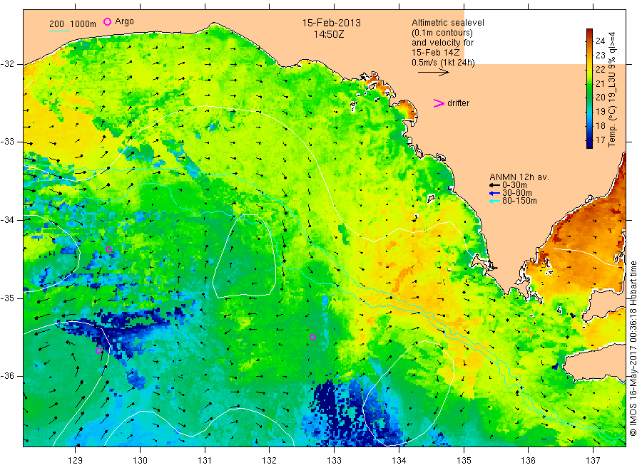Click the latitude label -34
The image size is (642, 470).
[x=8, y=220]
